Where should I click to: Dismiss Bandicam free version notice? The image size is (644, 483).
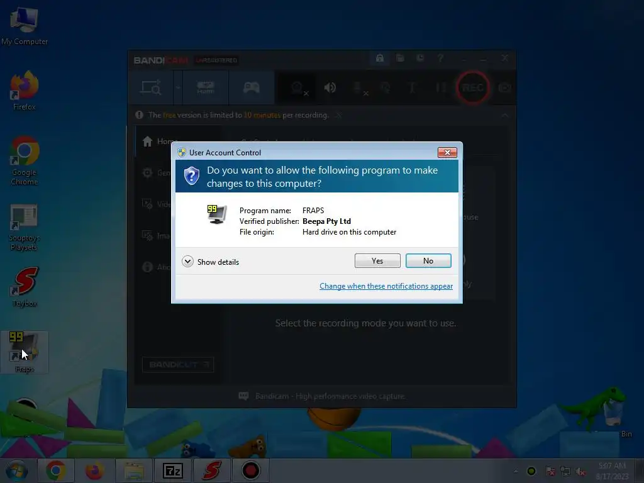[x=338, y=115]
